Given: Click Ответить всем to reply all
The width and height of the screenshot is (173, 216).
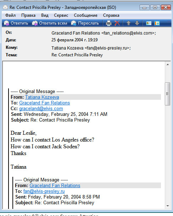Looking at the screenshot, I should [x=50, y=23].
